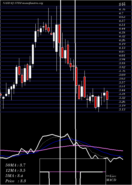Click the <<Live MACD label
Screen dimensions: 132x185
pos(111,178)
